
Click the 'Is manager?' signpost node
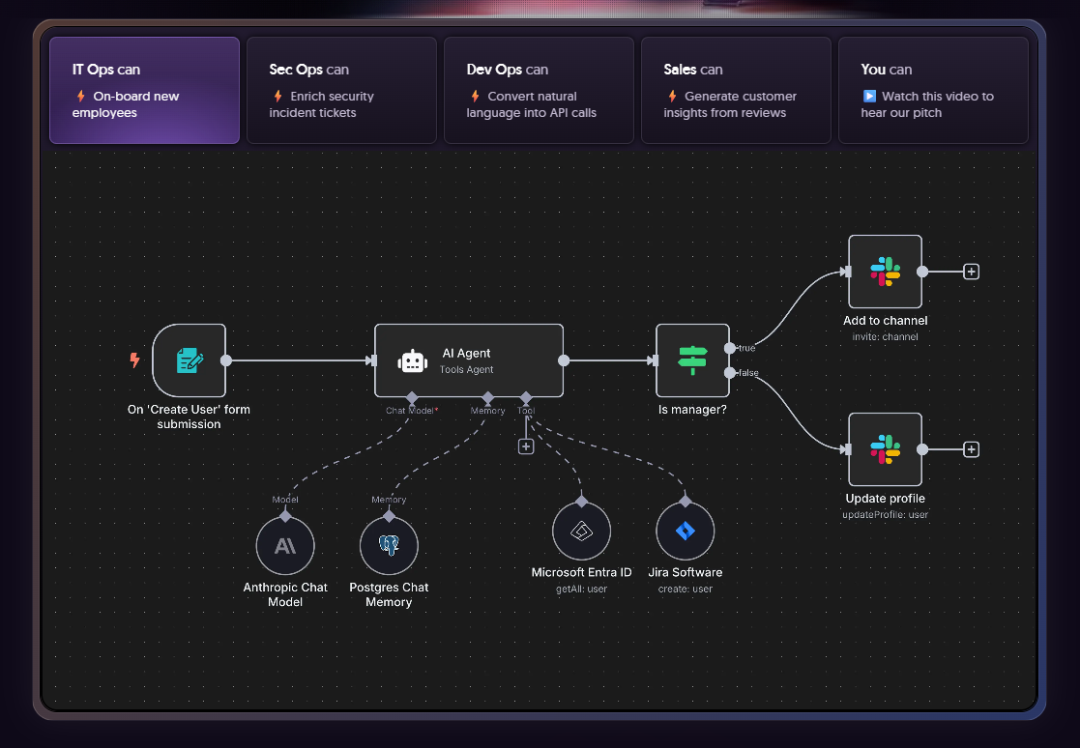pos(692,360)
